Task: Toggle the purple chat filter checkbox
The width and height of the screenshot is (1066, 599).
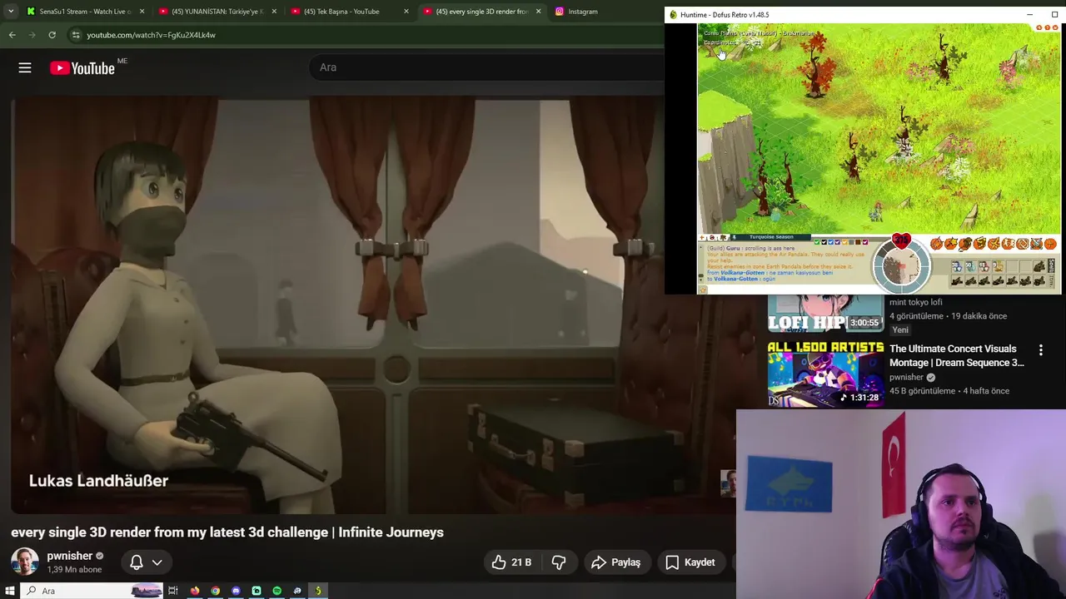Action: coord(837,242)
